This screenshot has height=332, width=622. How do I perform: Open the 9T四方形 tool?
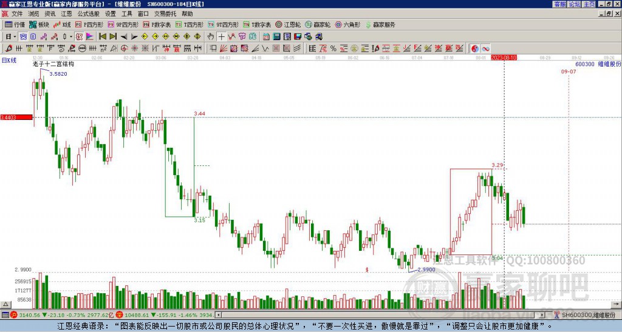coord(223,24)
